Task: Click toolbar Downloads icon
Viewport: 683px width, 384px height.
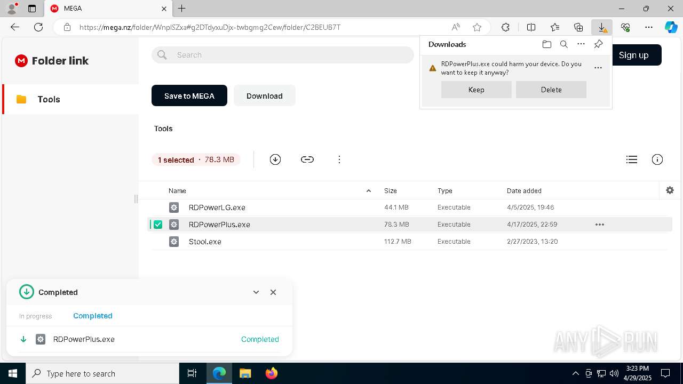Action: pos(602,27)
